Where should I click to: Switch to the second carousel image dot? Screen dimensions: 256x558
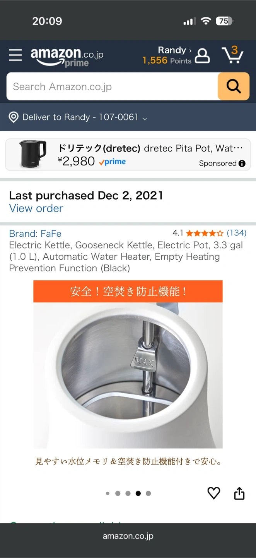[118, 493]
